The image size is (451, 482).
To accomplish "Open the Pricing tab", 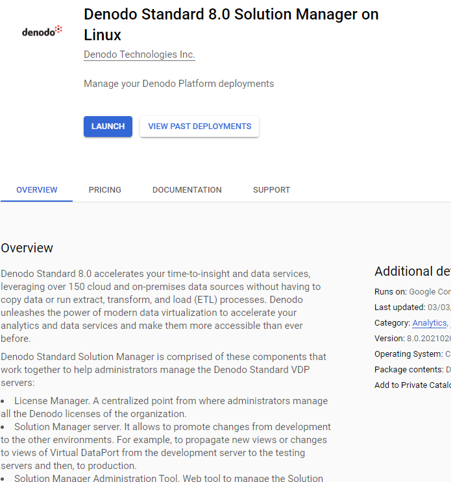I will pyautogui.click(x=105, y=190).
